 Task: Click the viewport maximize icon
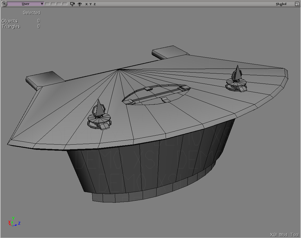pos(297,4)
